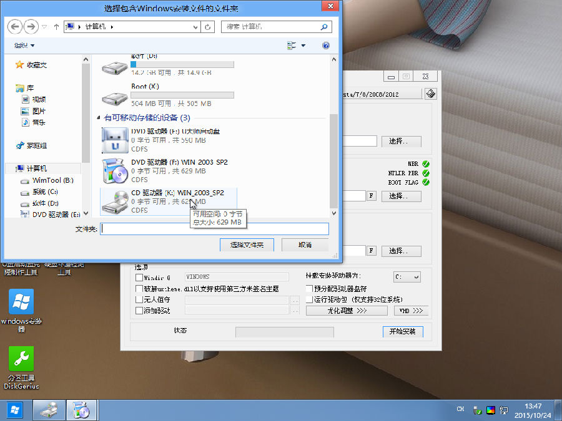This screenshot has height=421, width=562.
Task: Open the recent locations dropdown arrow
Action: (44, 27)
